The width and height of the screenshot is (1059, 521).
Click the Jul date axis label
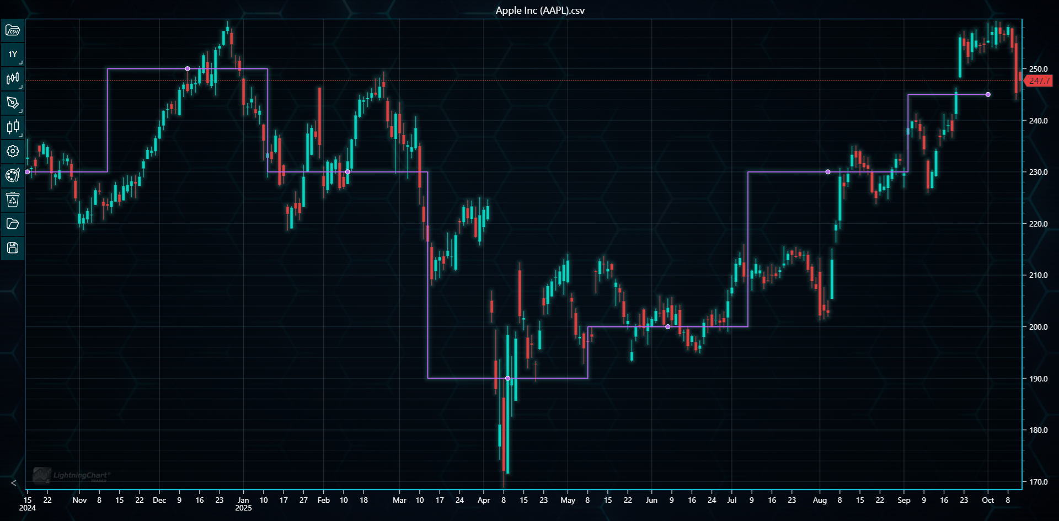pos(732,500)
